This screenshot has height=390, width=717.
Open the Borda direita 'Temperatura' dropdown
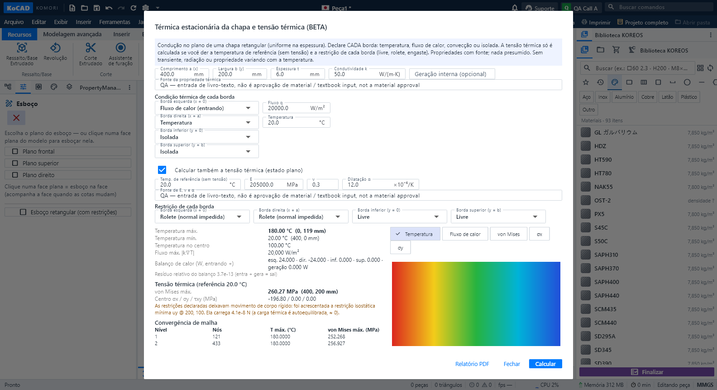click(207, 123)
